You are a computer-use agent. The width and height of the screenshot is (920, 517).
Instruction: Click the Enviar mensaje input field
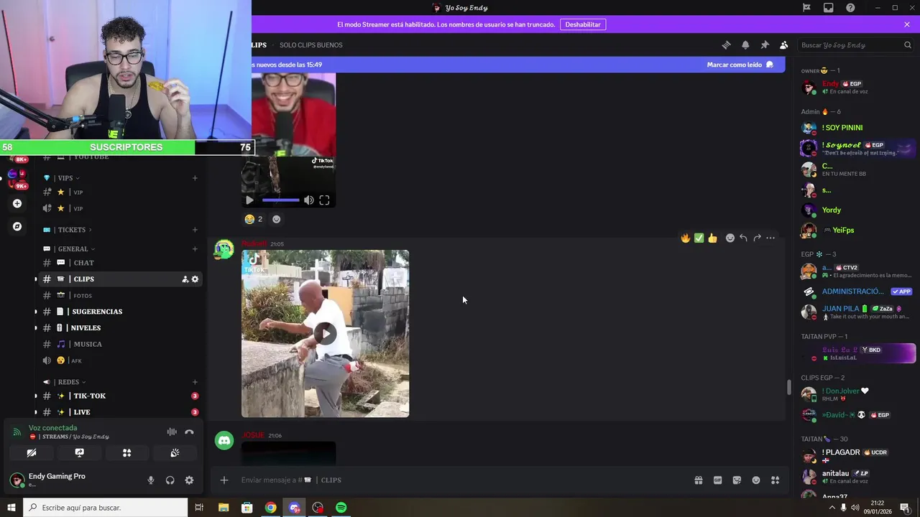click(460, 480)
